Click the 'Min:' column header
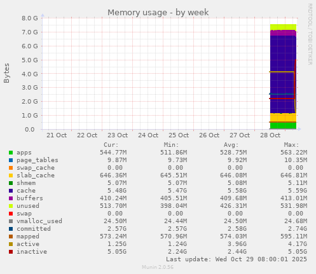 171,145
